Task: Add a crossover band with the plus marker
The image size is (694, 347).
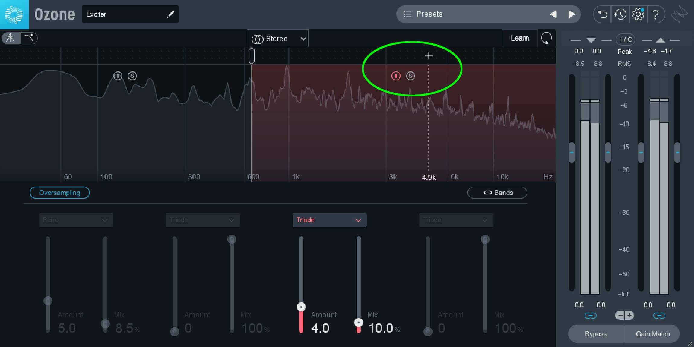Action: pyautogui.click(x=429, y=56)
